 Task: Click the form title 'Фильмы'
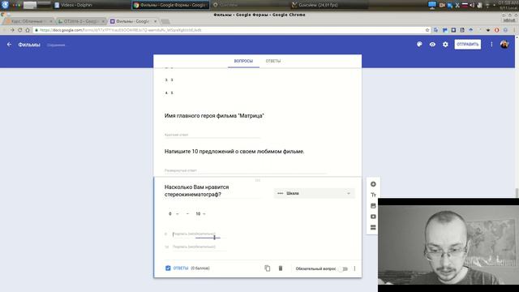click(x=29, y=45)
